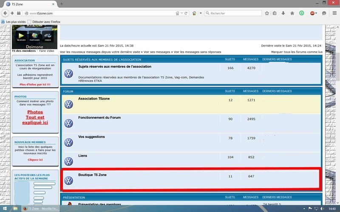This screenshot has height=212, width=340.
Task: Open File Explorer from taskbar
Action: tap(15, 209)
